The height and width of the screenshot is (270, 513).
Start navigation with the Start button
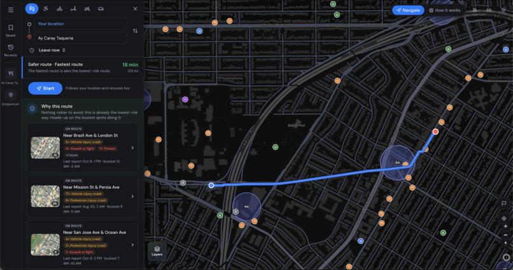45,88
